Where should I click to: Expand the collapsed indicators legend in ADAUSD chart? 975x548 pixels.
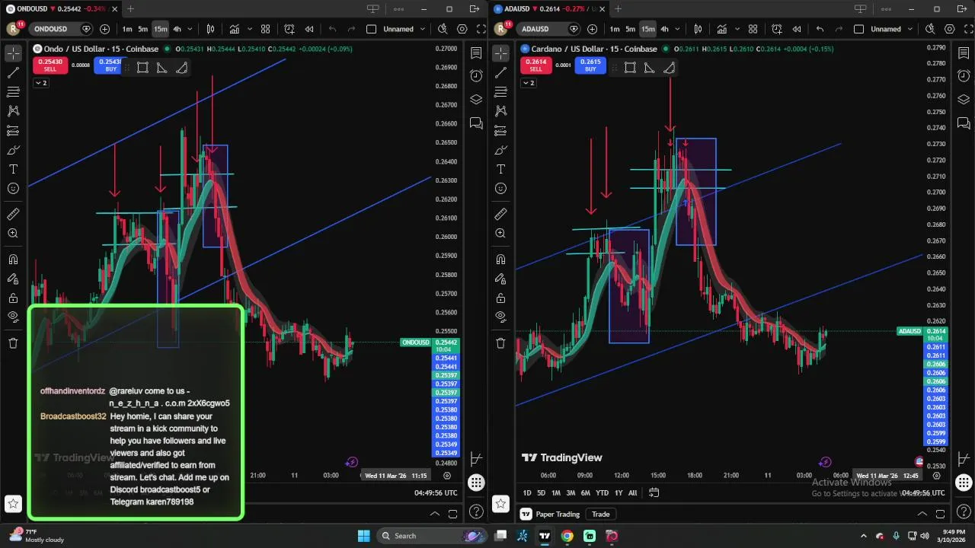528,82
